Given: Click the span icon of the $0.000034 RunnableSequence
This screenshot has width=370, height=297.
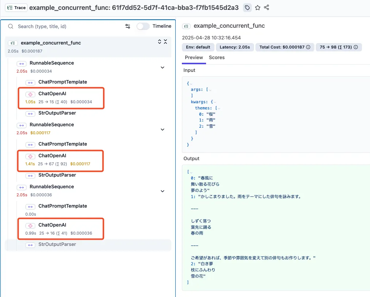Looking at the screenshot, I should [x=22, y=64].
